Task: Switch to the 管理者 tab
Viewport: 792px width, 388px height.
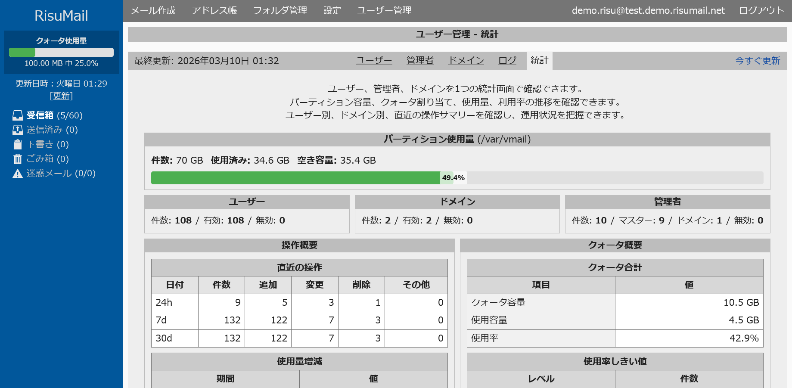Action: pyautogui.click(x=420, y=61)
